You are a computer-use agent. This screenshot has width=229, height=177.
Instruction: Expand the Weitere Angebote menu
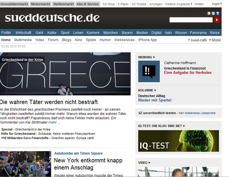(x=178, y=4)
